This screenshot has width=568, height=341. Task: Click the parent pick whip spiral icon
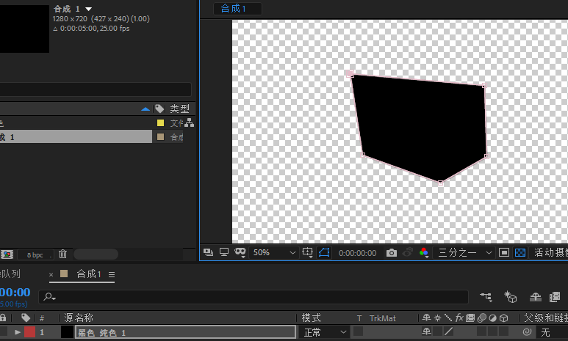527,331
